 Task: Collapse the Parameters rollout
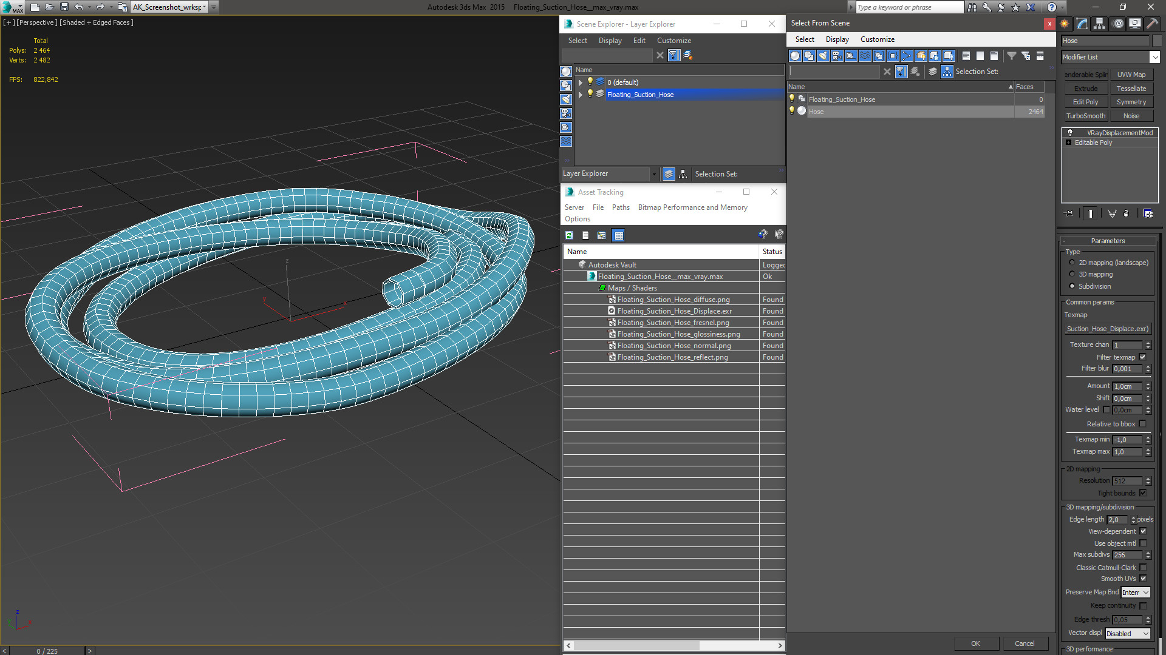tap(1108, 241)
